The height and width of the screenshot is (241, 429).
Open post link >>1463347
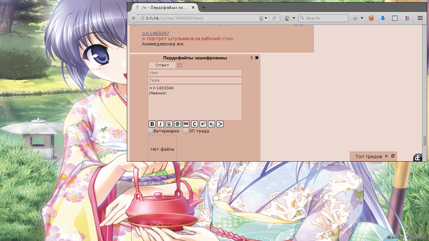point(155,33)
